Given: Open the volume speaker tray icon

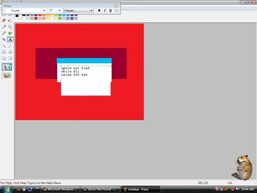Looking at the screenshot, I should pos(238,189).
